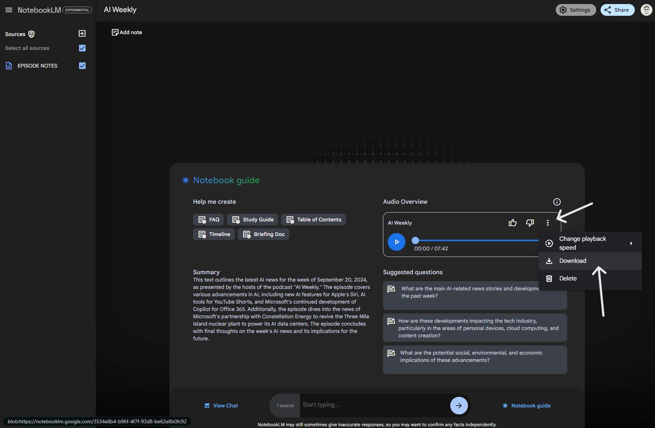Uncheck the EPISODE NOTES source checkbox
This screenshot has height=428, width=655.
[x=82, y=66]
